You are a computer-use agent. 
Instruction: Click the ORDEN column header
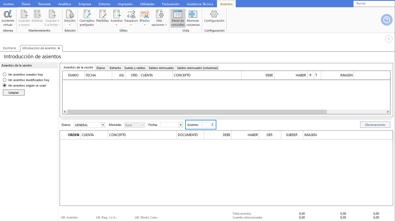70,135
